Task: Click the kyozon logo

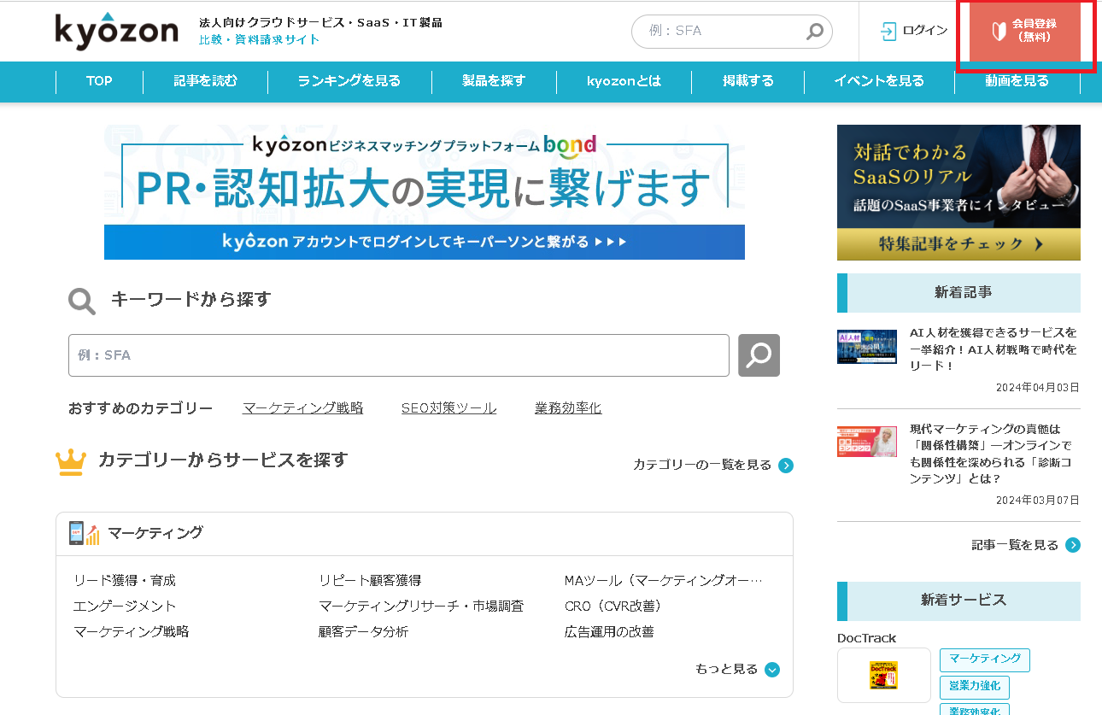Action: coord(117,31)
